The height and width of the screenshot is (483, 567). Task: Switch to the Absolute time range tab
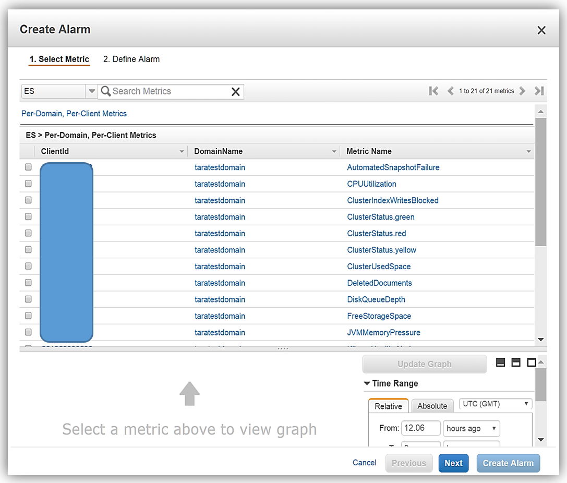(432, 406)
